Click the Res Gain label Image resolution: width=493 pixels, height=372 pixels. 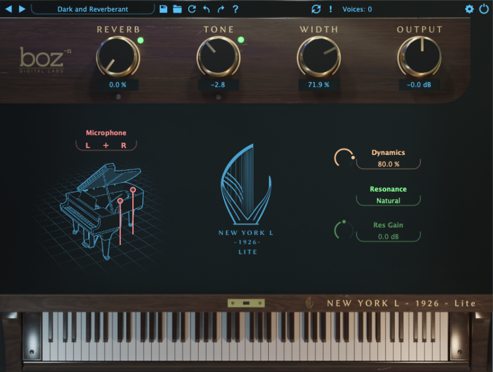coord(388,225)
